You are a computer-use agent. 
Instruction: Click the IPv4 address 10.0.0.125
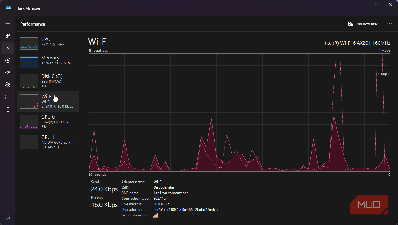161,204
